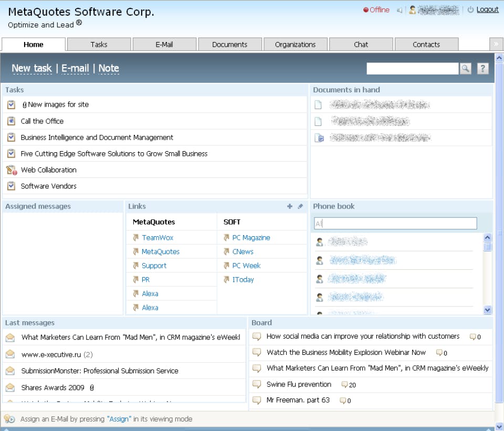Open the Chat tab
This screenshot has height=431, width=504.
361,44
